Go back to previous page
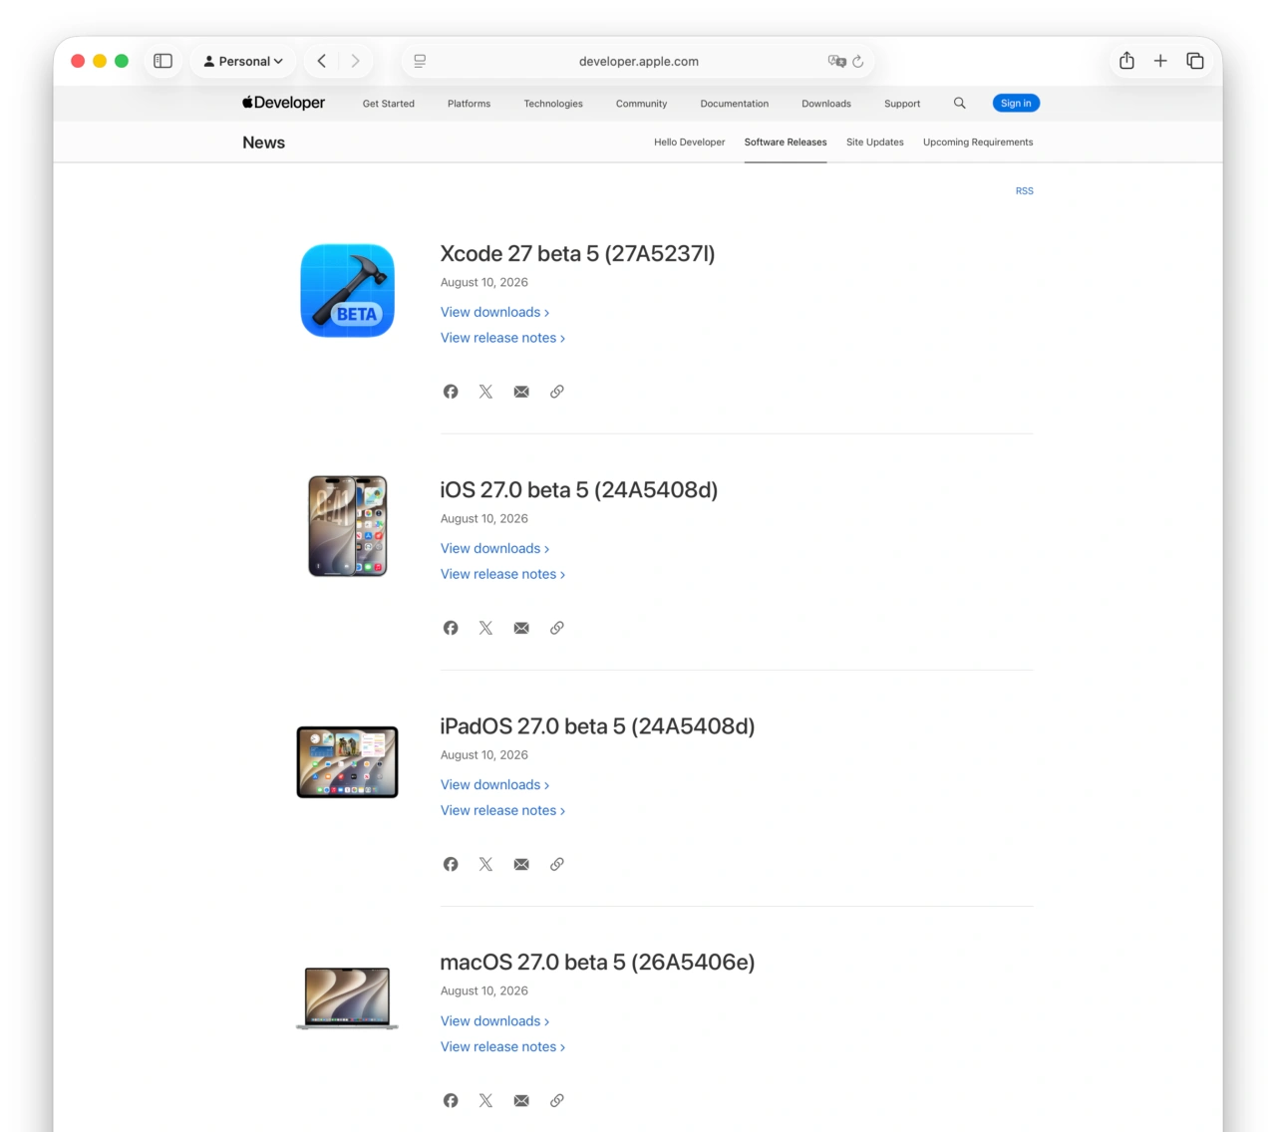 point(321,61)
